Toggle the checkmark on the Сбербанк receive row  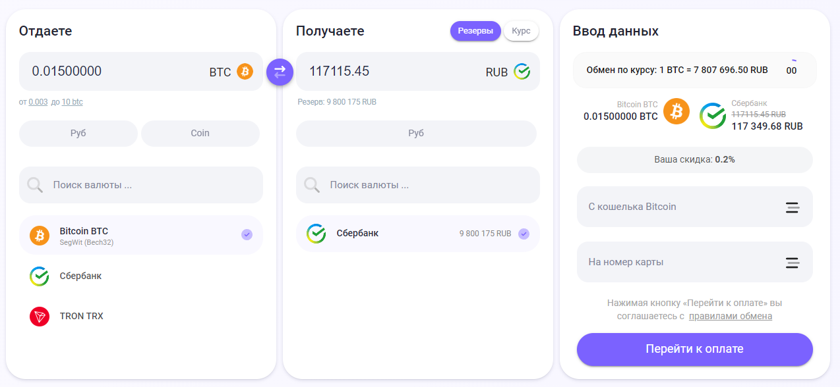(524, 234)
